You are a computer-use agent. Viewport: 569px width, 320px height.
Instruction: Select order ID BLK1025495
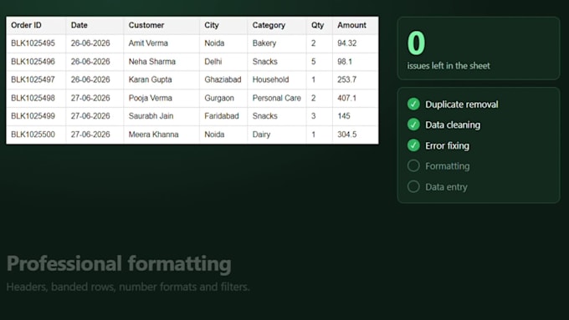(x=33, y=43)
